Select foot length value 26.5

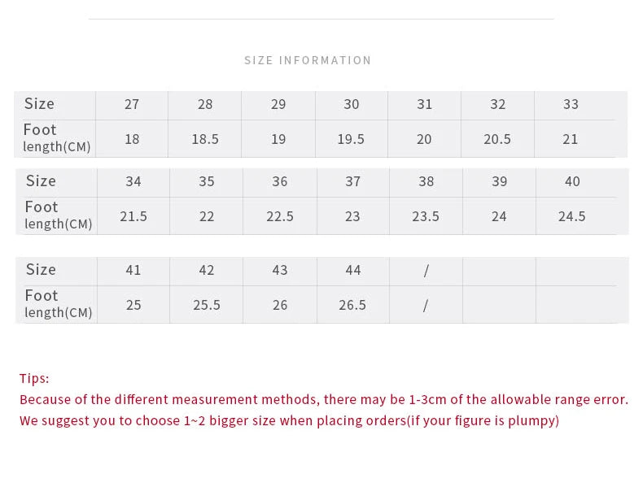point(352,305)
